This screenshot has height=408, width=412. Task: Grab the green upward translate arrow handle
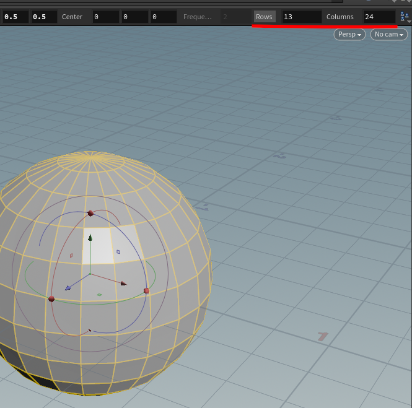point(90,238)
